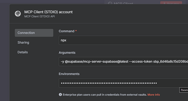Click the MCP Client (STDIO) account title

[x=48, y=12]
